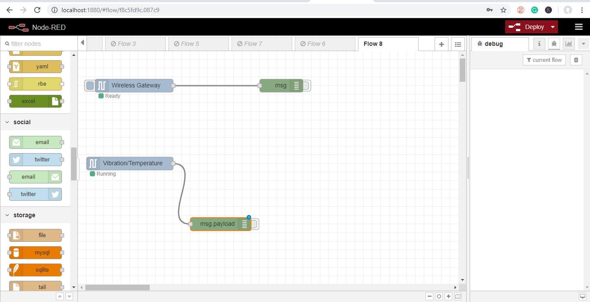Select the email input node in the palette

35,142
